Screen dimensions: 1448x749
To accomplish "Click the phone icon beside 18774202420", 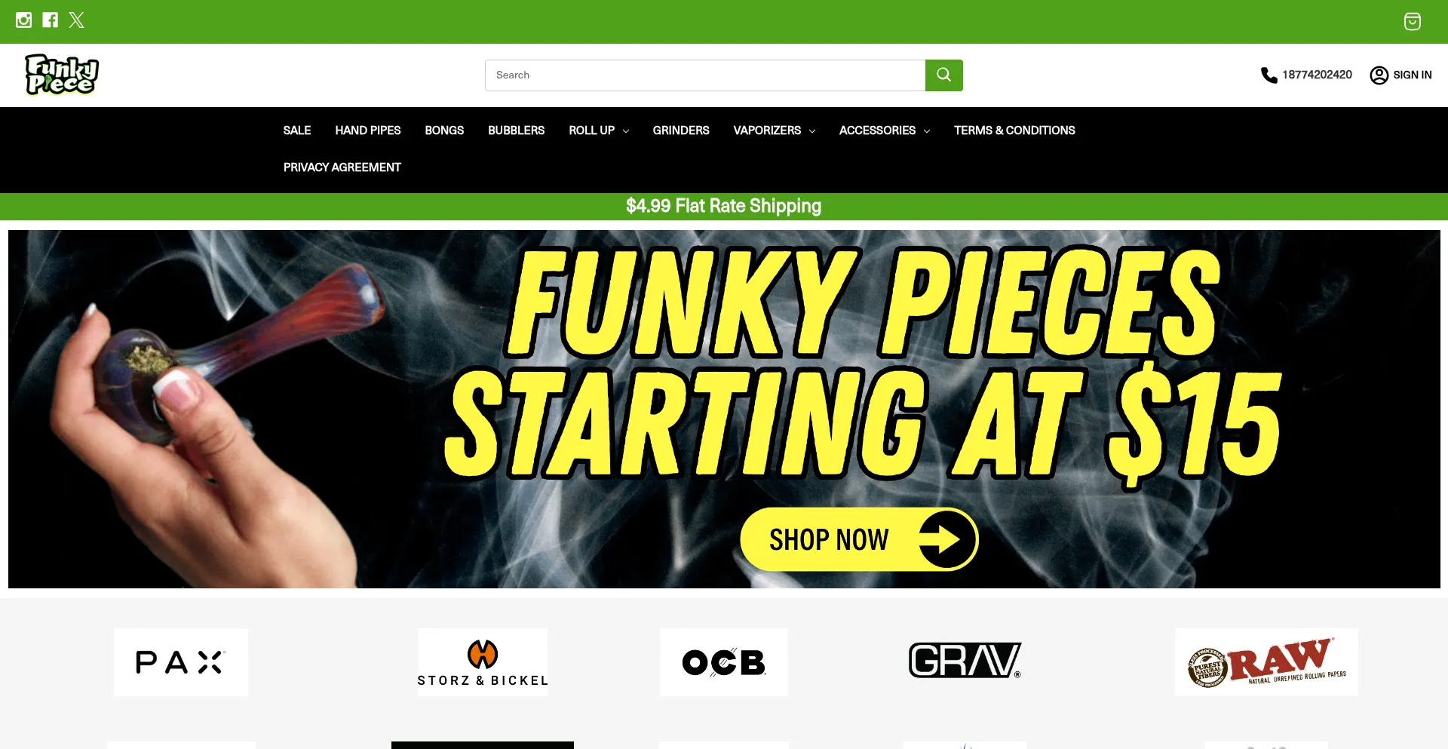I will [x=1269, y=75].
